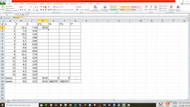Screen dimensions: 190x107
Task: Open Excel Help with the blue question mark icon
Action: point(182,4)
